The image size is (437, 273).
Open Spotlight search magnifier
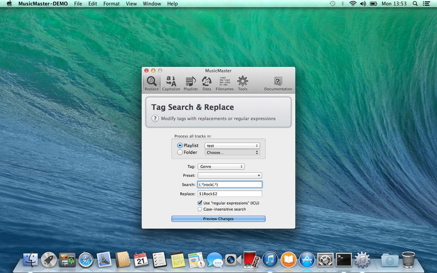pos(415,4)
